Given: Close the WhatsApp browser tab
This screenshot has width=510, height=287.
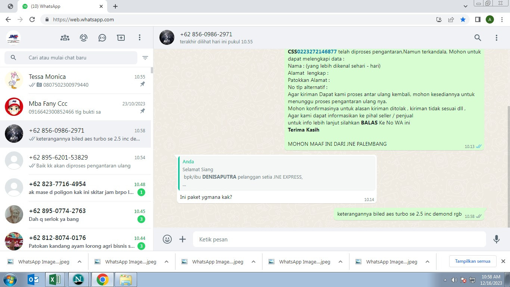Looking at the screenshot, I should point(101,6).
